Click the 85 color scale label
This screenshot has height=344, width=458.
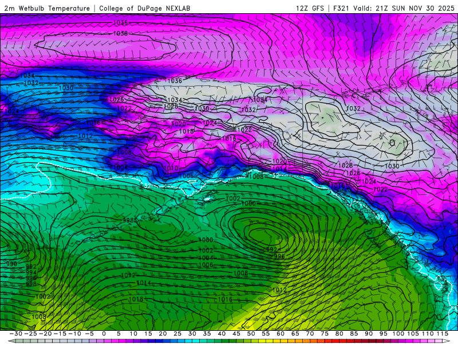[354, 334]
